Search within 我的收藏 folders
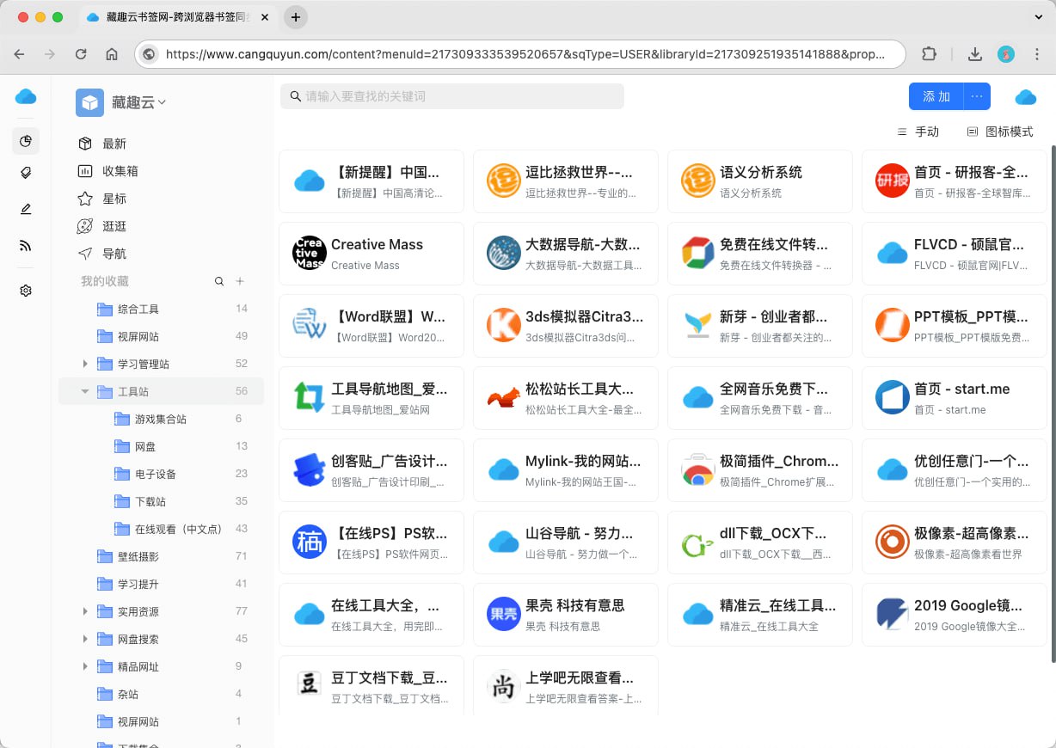The width and height of the screenshot is (1056, 748). (x=219, y=281)
